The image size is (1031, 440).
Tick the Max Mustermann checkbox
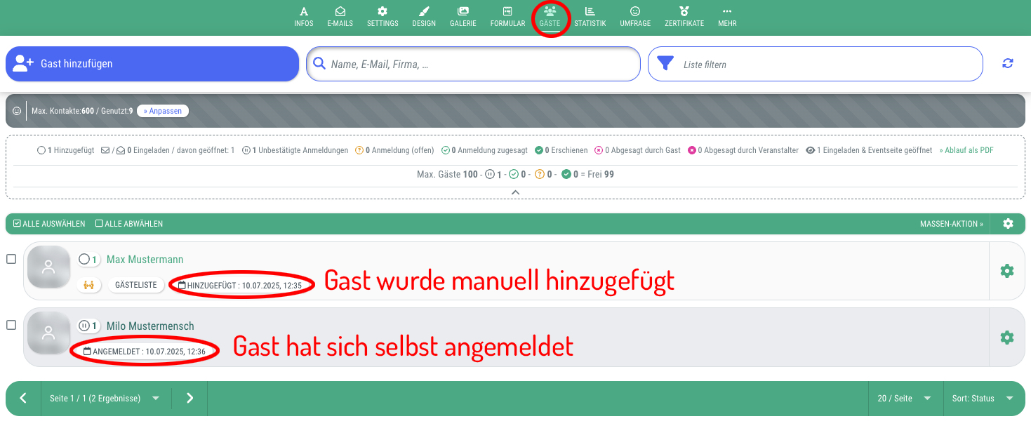[11, 259]
